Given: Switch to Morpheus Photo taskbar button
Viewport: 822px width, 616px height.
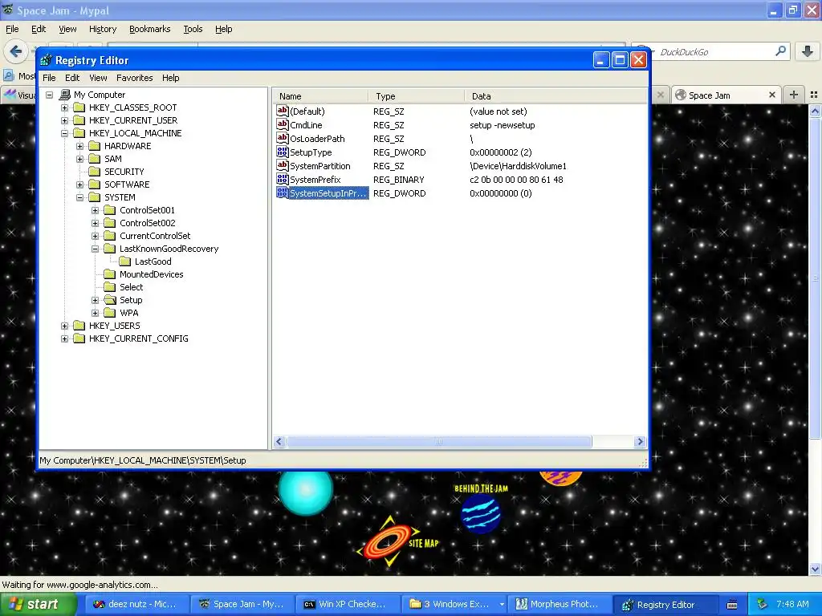Looking at the screenshot, I should pyautogui.click(x=560, y=605).
